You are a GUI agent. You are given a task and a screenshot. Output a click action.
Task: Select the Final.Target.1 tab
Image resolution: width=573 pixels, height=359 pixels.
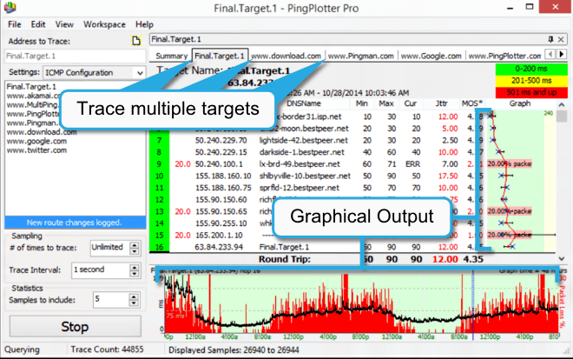[x=220, y=56]
